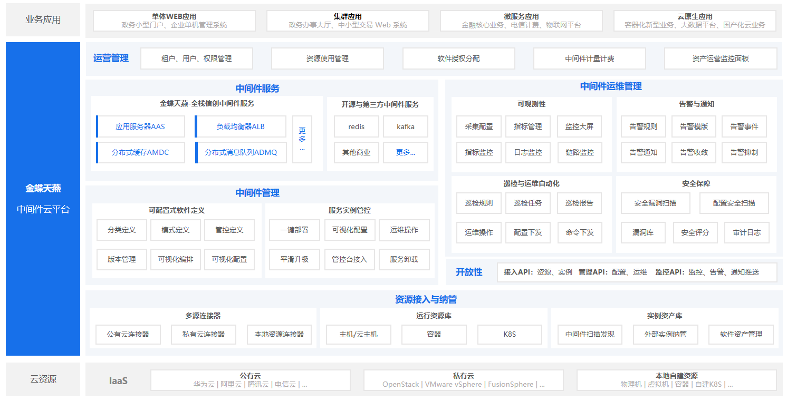This screenshot has height=401, width=787.
Task: Select the 监控大屏 box
Action: point(580,126)
